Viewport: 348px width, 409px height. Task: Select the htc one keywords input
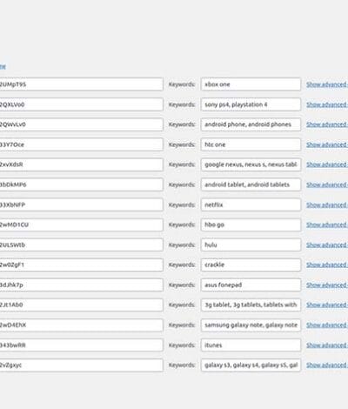coord(251,144)
